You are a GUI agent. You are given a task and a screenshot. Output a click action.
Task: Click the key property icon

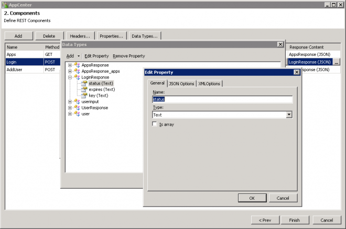[84, 96]
